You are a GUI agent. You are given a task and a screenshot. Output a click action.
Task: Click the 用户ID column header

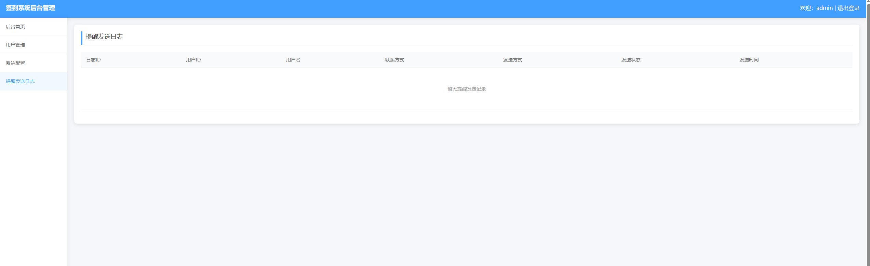193,60
